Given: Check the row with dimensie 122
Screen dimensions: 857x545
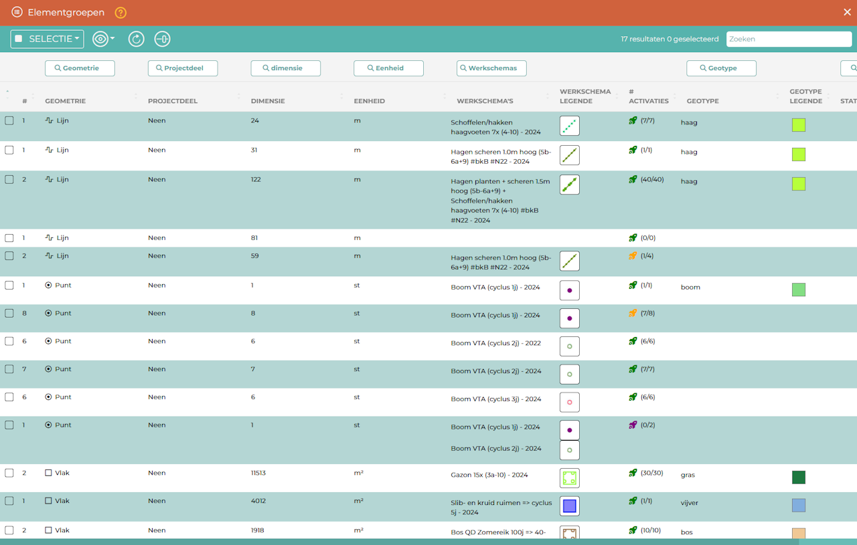Looking at the screenshot, I should point(9,179).
